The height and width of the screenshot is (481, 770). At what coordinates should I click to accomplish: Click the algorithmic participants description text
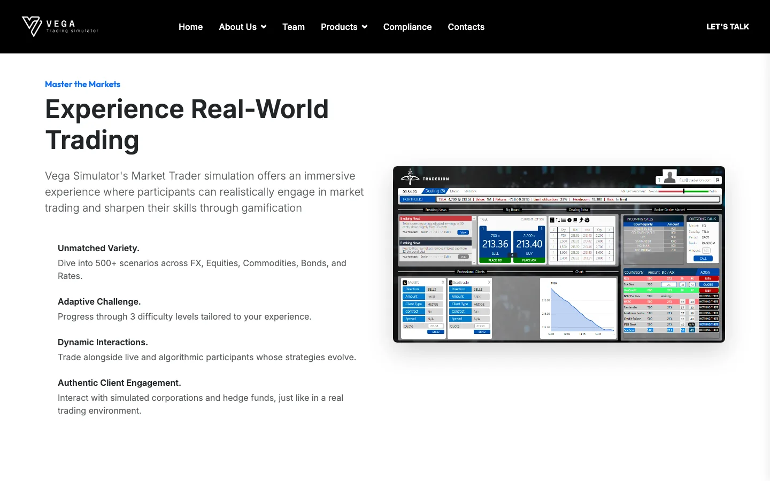207,357
